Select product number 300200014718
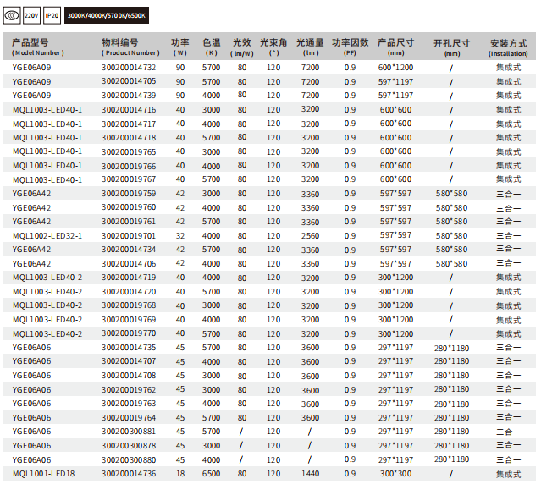This screenshot has width=541, height=484. click(129, 138)
